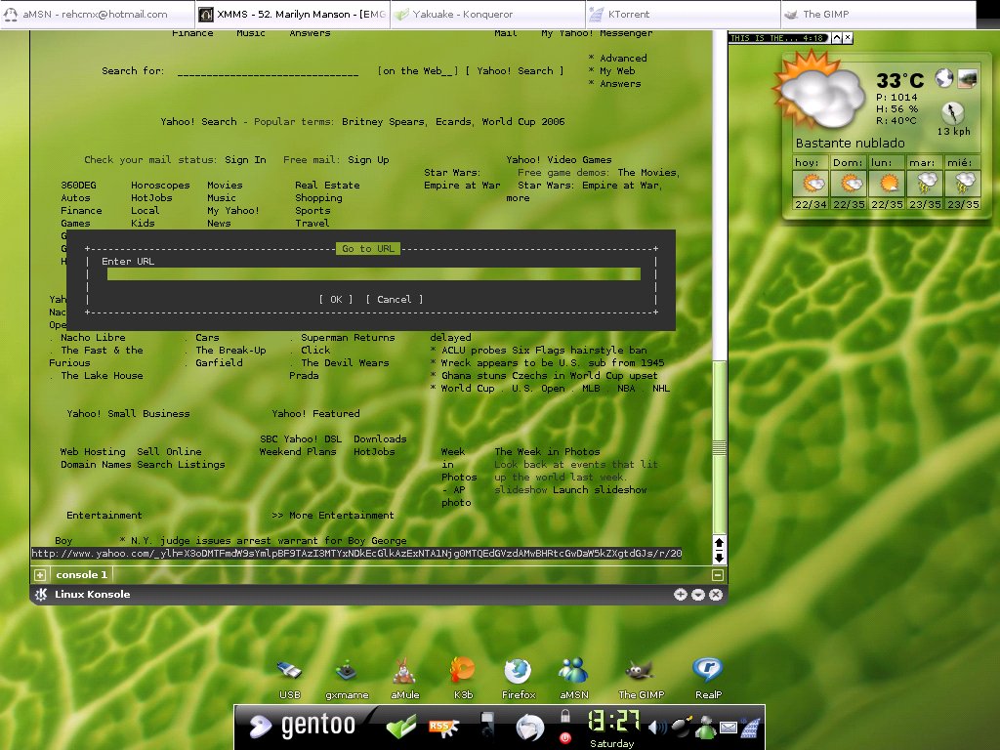1000x750 pixels.
Task: Click the Enter URL input field
Action: coord(374,274)
